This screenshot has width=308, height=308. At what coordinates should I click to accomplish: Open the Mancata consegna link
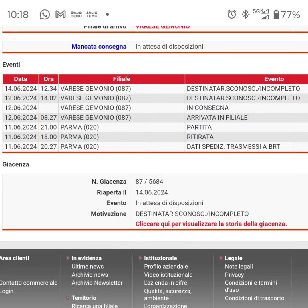coord(99,47)
